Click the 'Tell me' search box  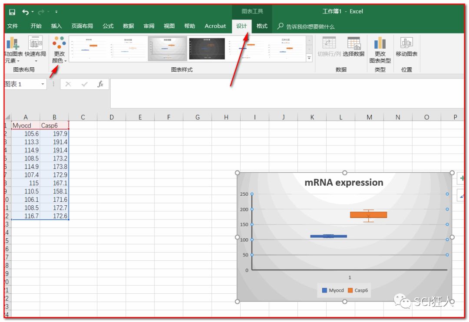tap(310, 26)
